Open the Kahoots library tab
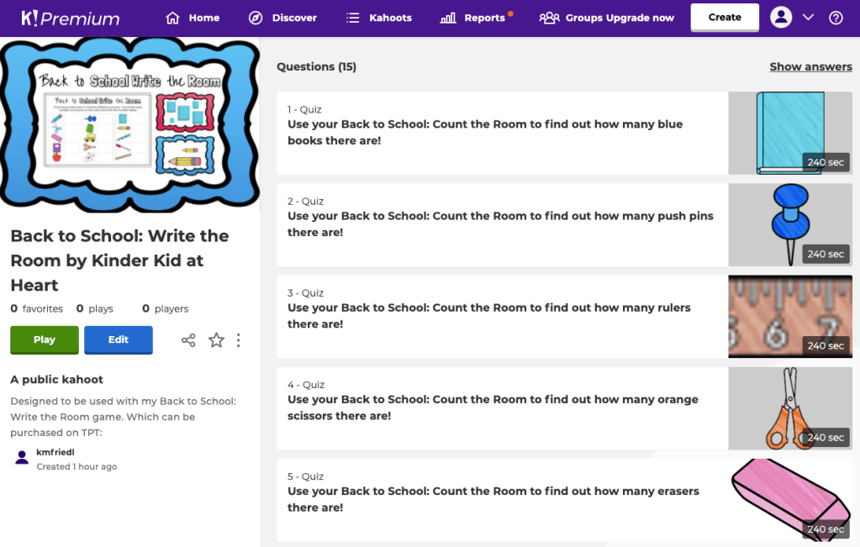The width and height of the screenshot is (860, 547). coord(379,18)
